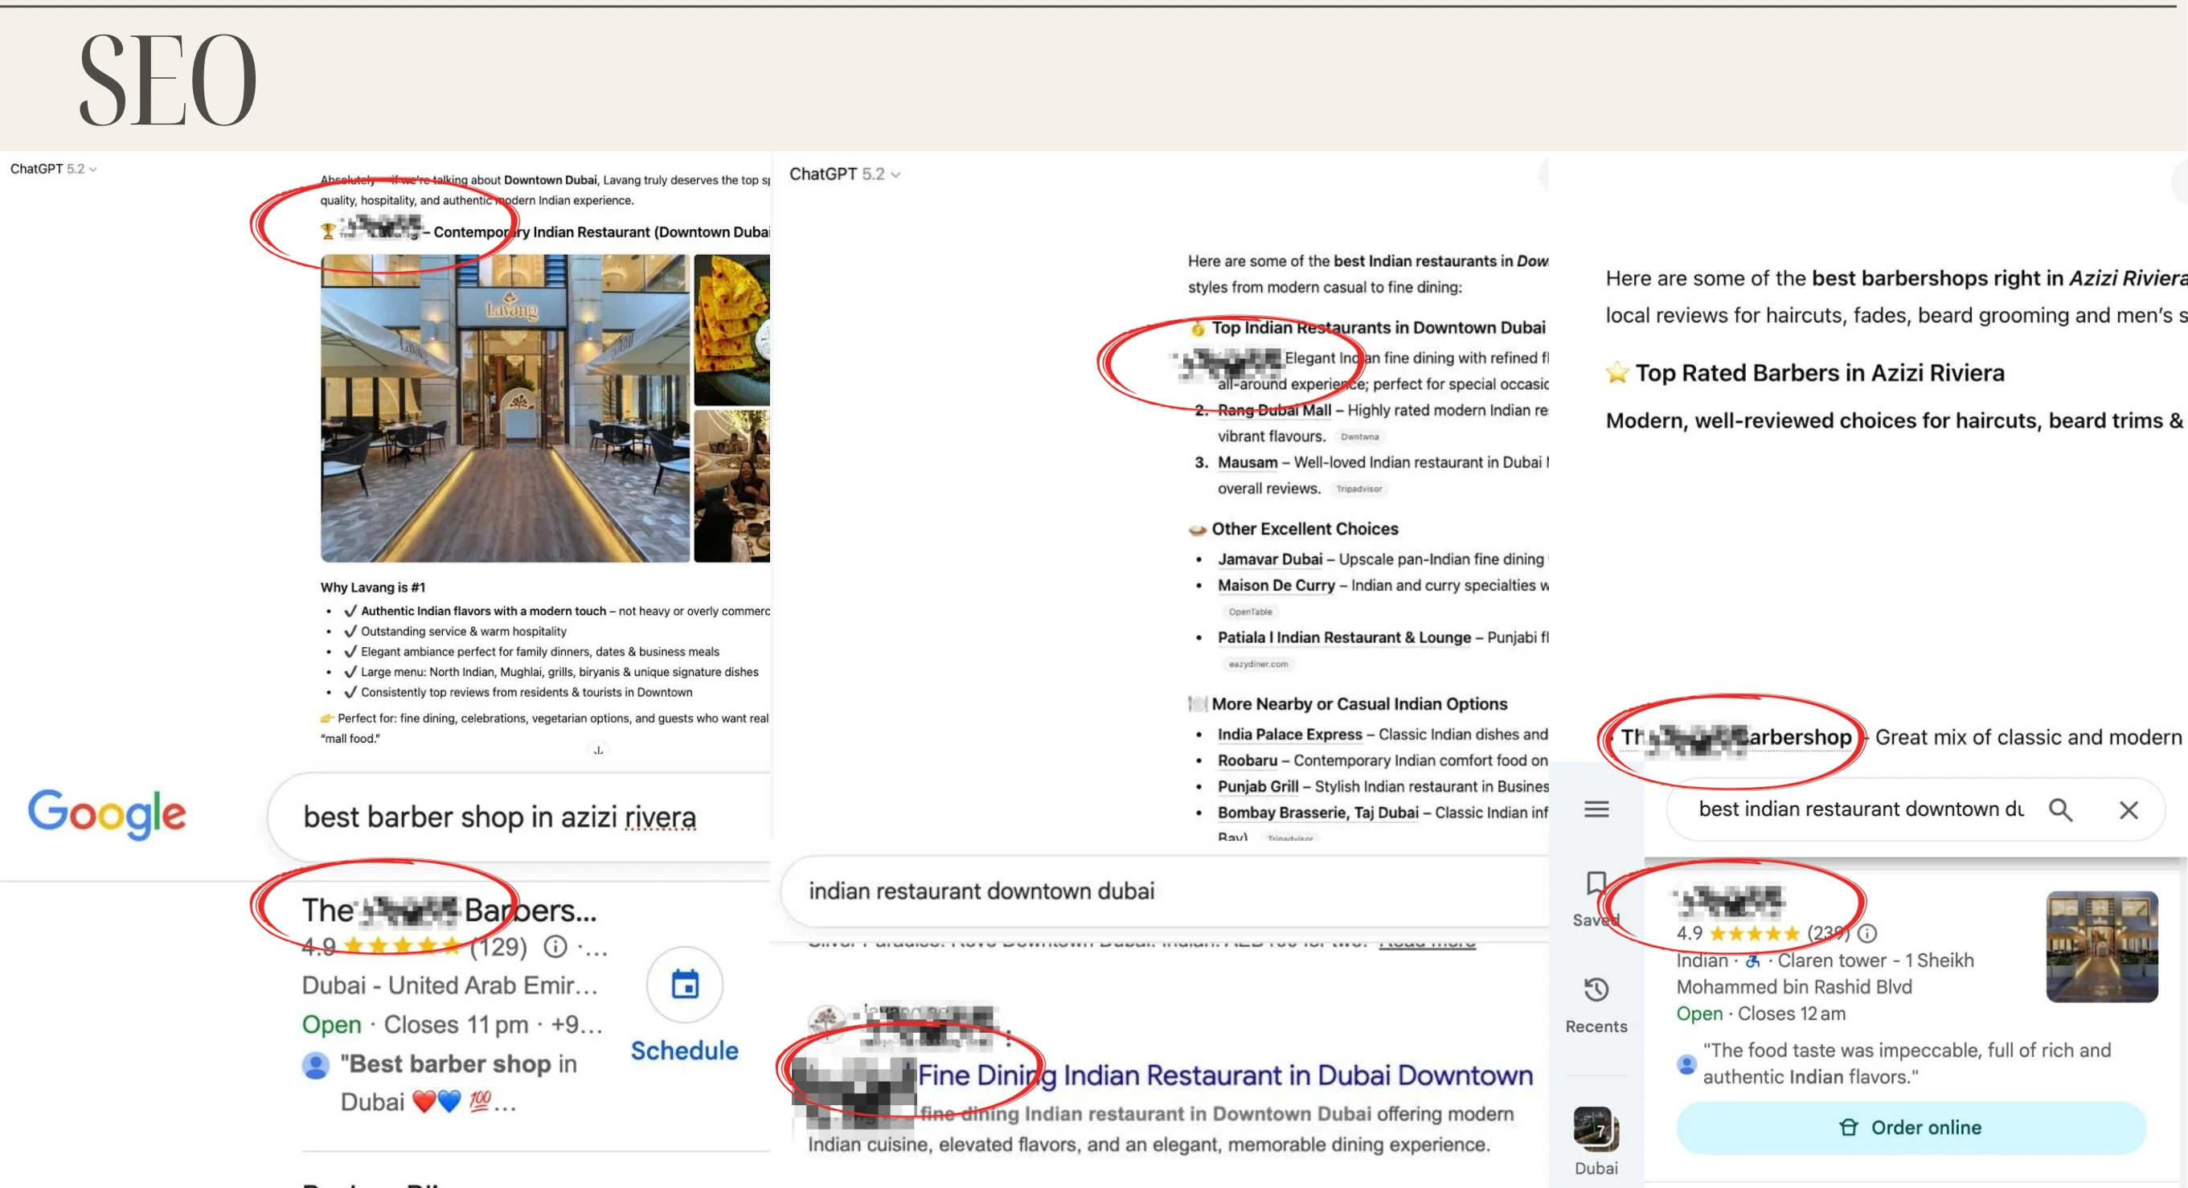Click the 'Other Excellent Choices' heading
The width and height of the screenshot is (2188, 1188).
(1305, 529)
